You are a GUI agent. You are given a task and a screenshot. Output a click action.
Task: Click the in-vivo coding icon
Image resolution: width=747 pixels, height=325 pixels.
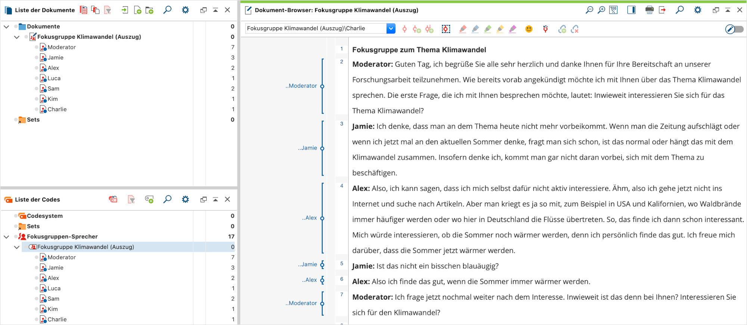[x=430, y=29]
